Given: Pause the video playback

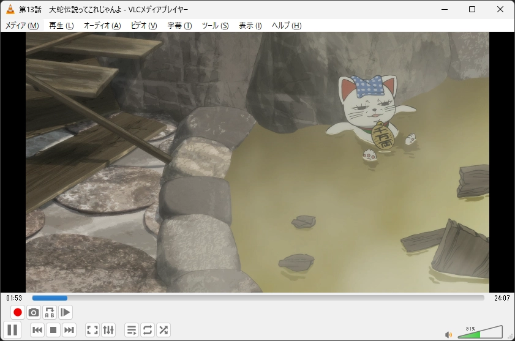Looking at the screenshot, I should point(12,331).
